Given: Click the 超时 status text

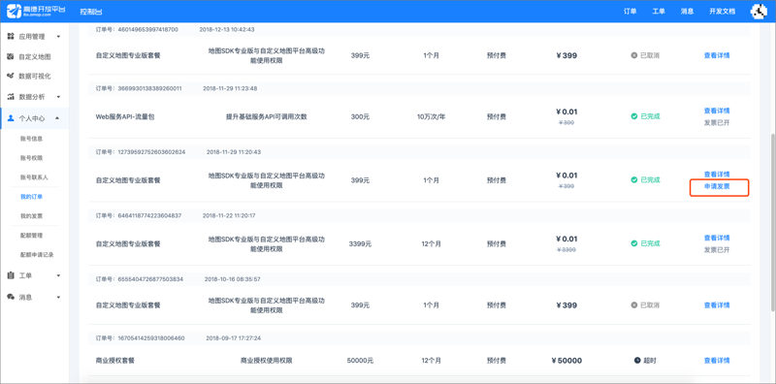Looking at the screenshot, I should [x=650, y=361].
